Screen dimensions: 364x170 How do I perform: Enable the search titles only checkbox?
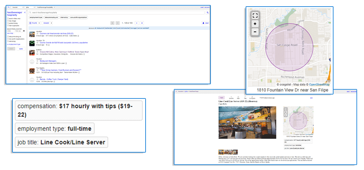click(8, 18)
